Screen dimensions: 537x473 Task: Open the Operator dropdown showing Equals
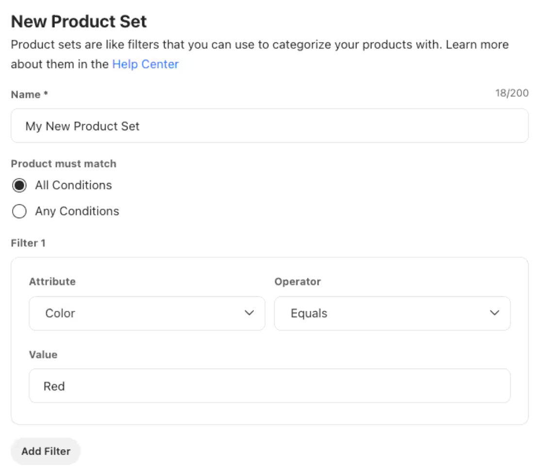coord(392,313)
